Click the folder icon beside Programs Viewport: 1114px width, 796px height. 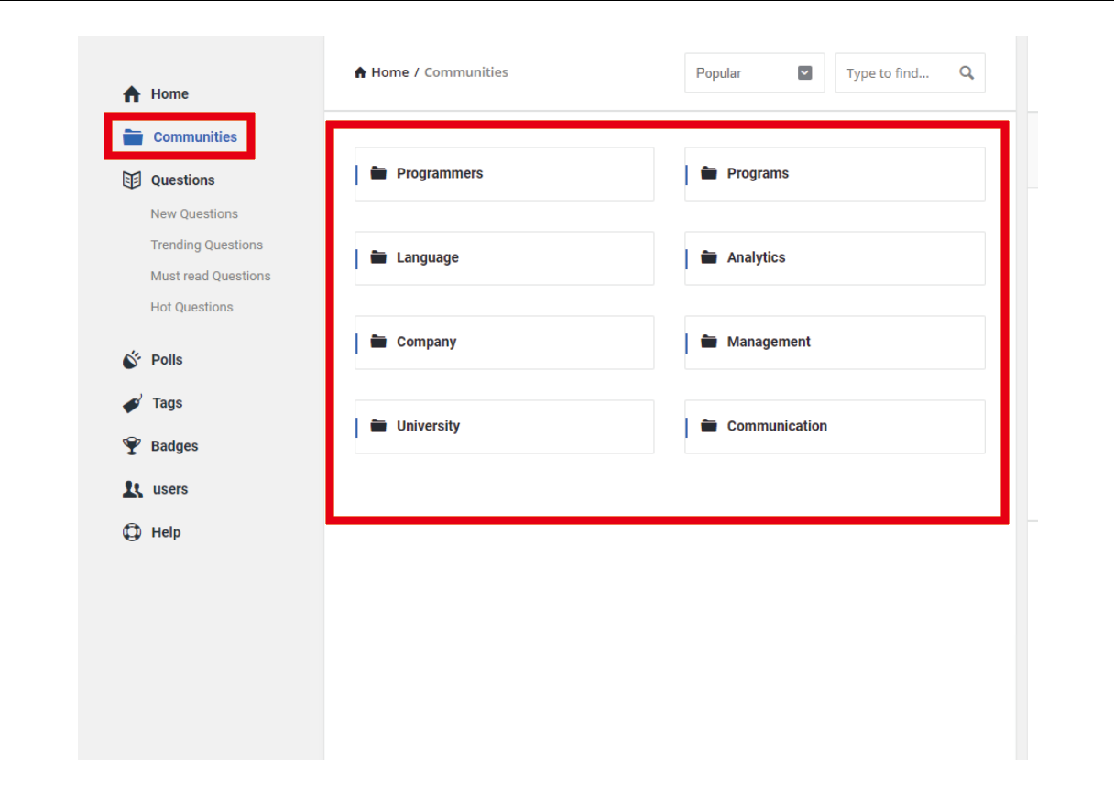[x=709, y=173]
